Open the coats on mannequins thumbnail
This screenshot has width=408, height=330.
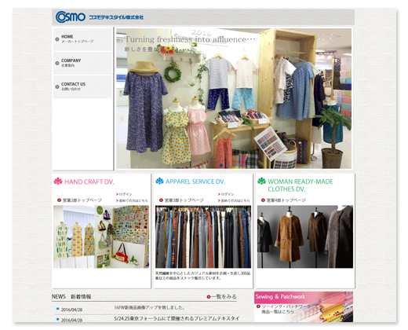pyautogui.click(x=305, y=236)
